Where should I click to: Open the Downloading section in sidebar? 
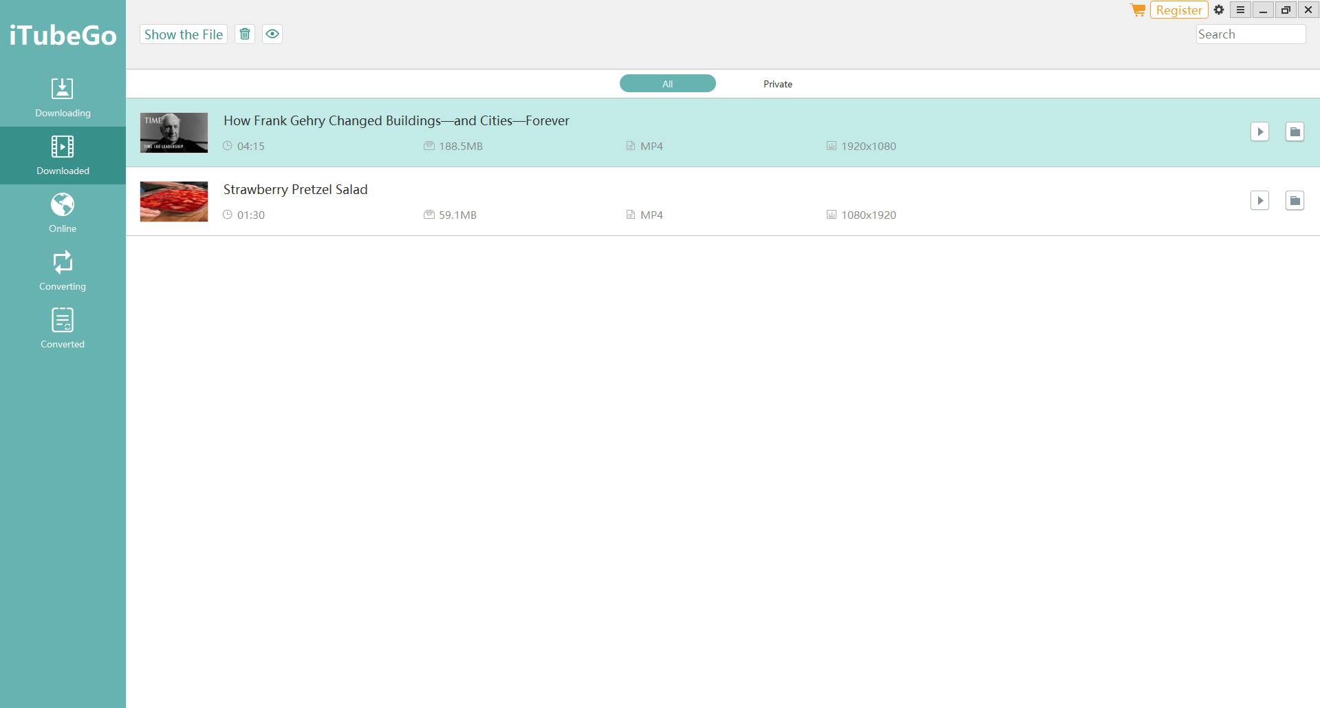point(63,98)
